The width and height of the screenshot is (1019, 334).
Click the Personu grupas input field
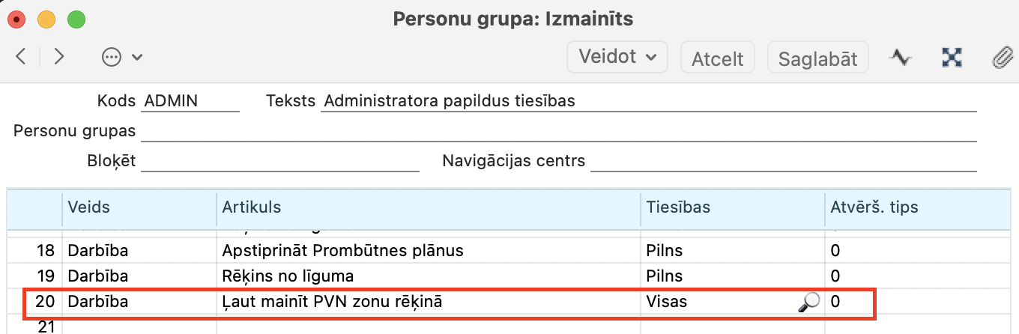pyautogui.click(x=558, y=131)
